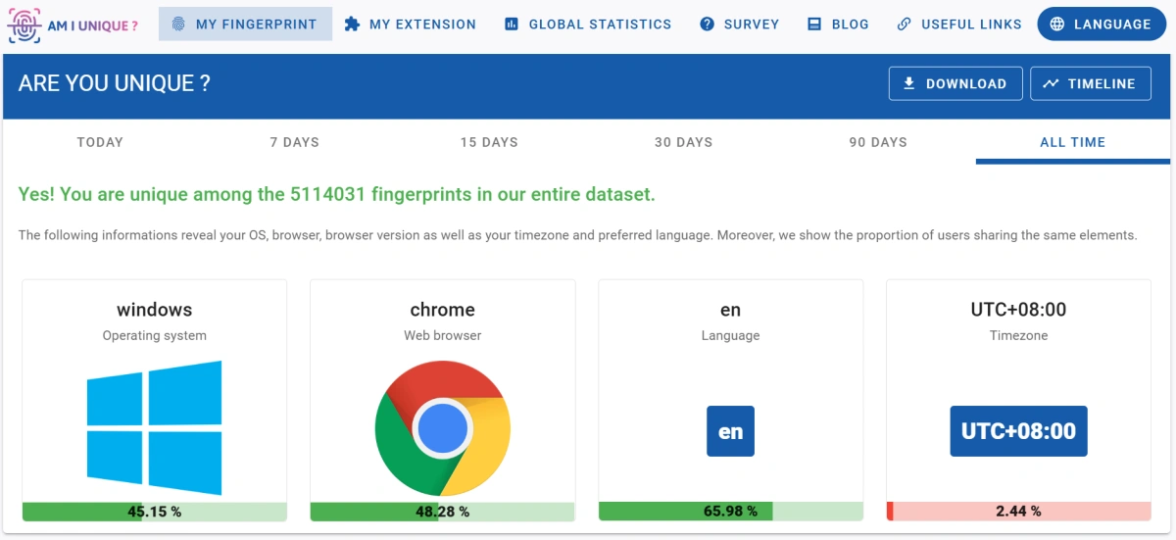
Task: Click the blue UTC+08:00 timezone badge
Action: pyautogui.click(x=1018, y=431)
